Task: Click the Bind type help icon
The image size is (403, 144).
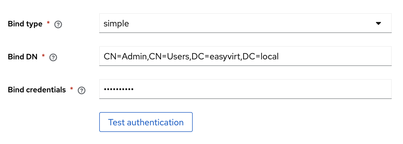Action: coord(58,24)
